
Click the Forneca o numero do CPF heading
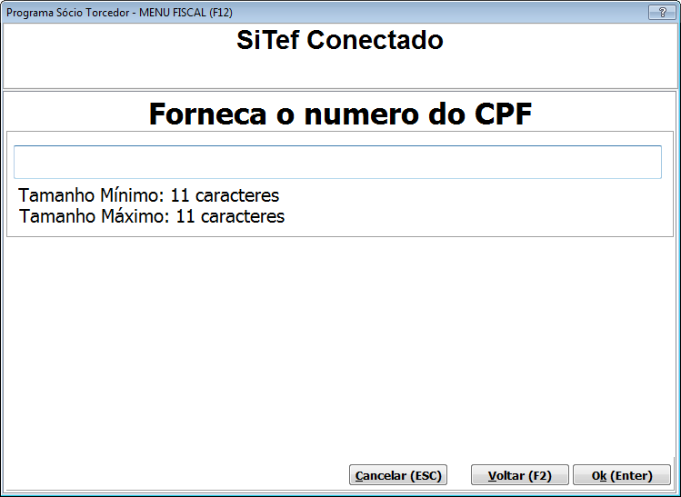click(x=340, y=114)
